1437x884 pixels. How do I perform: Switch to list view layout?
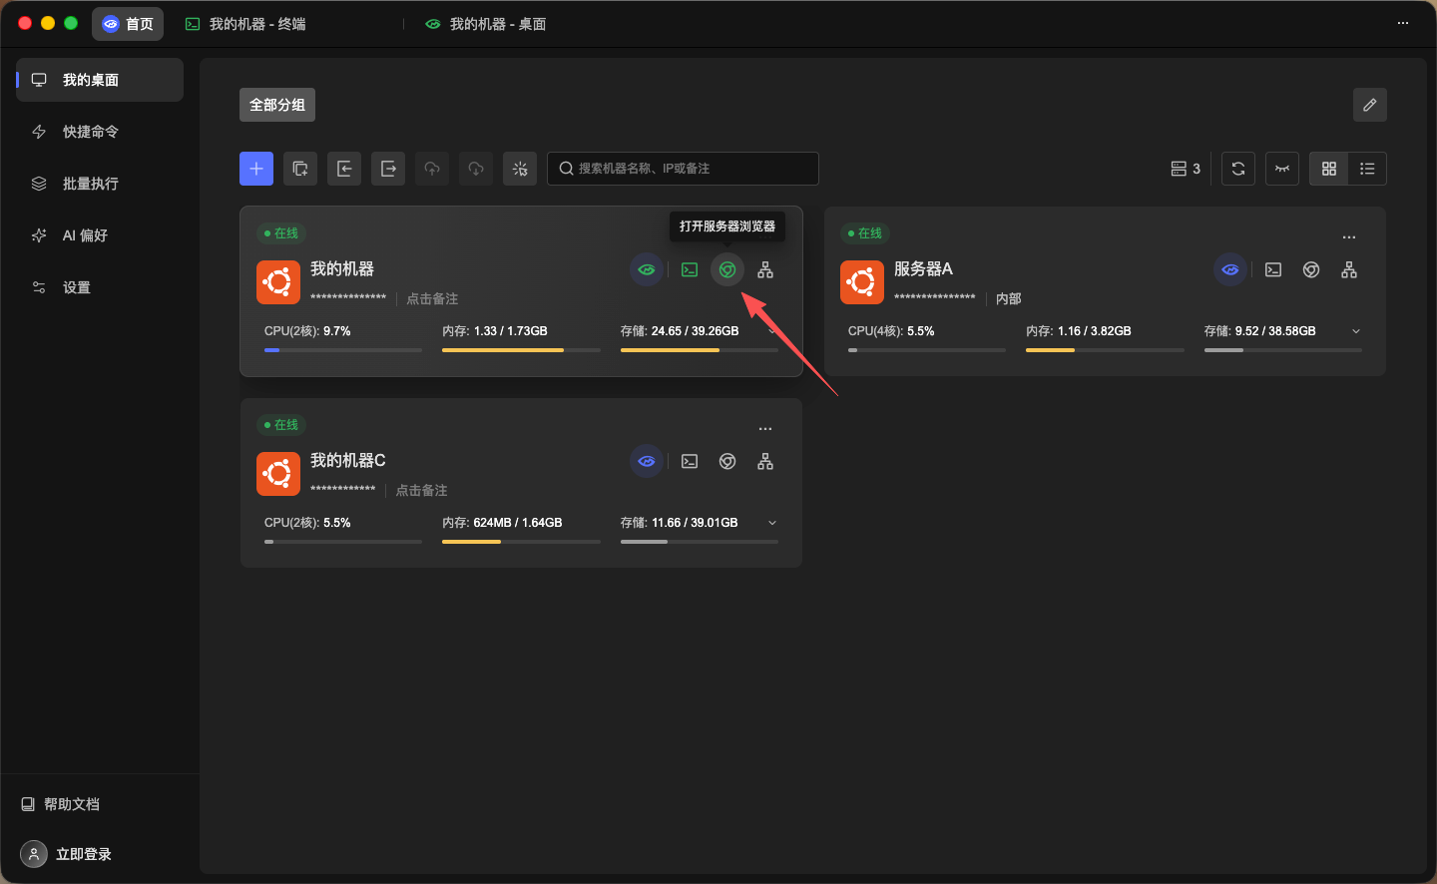(1367, 169)
